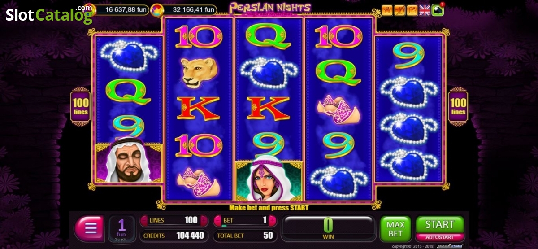Decrease the bet amount

(217, 220)
